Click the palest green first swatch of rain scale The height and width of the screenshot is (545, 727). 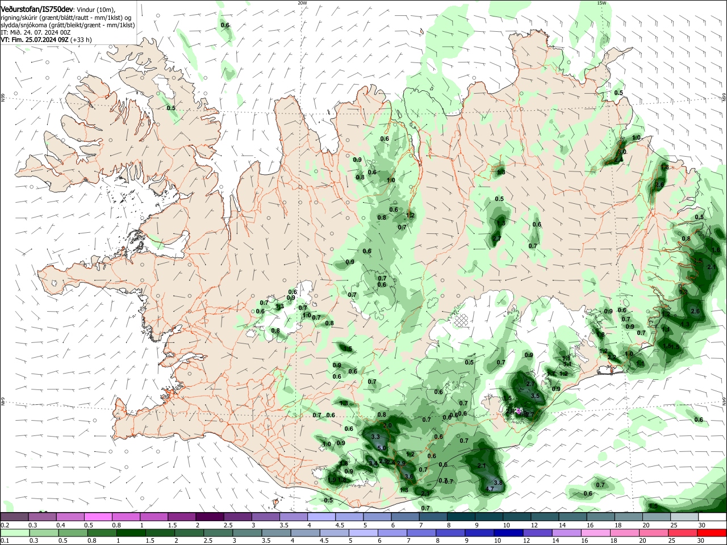click(14, 533)
